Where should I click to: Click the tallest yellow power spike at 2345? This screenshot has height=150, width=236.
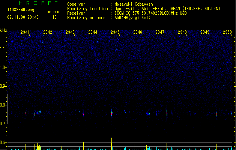point(112,144)
